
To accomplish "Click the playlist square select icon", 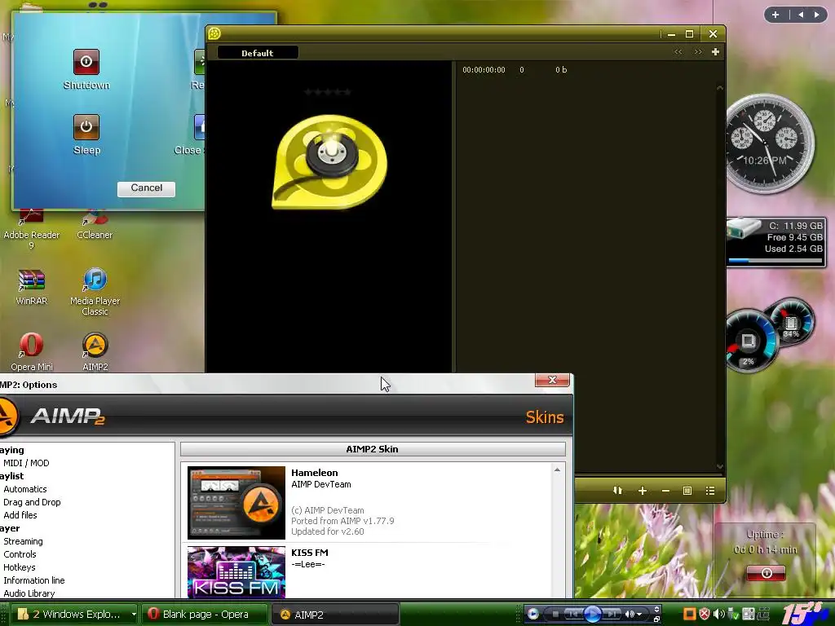I will [x=687, y=490].
